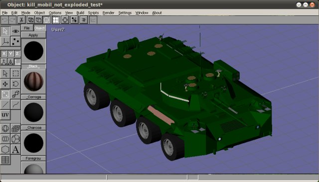319x182 pixels.
Task: Click the Apply button
Action: coord(33,35)
